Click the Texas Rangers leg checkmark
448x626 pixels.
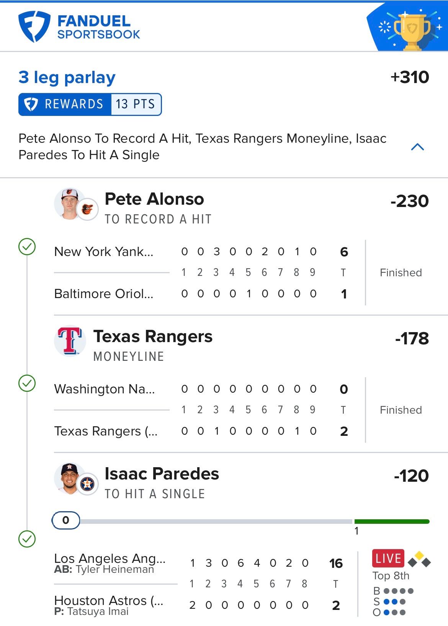pos(27,383)
